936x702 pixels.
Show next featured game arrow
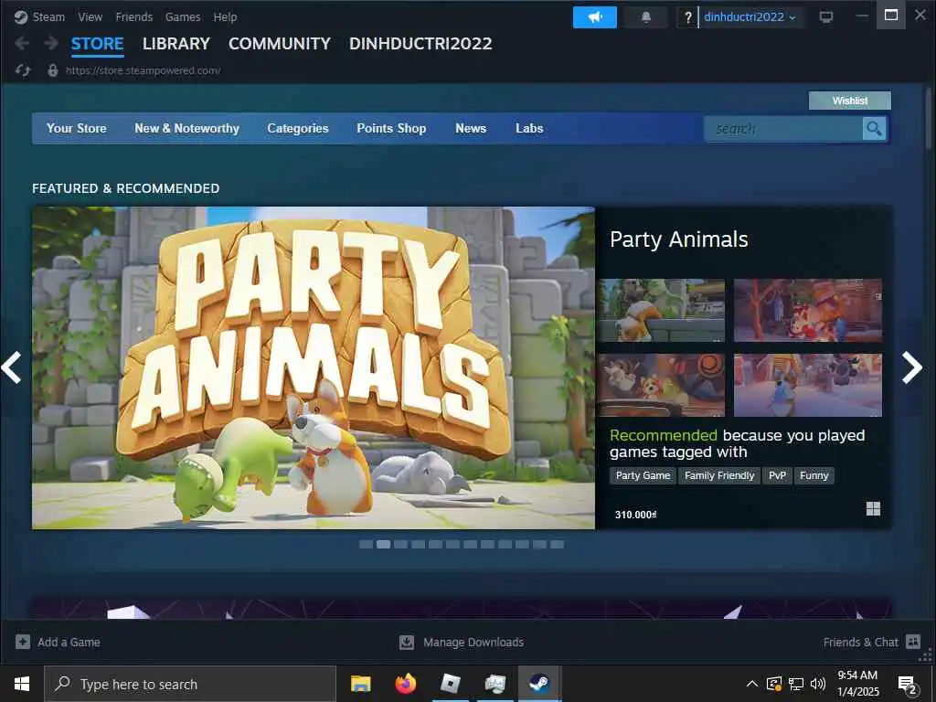(x=911, y=367)
